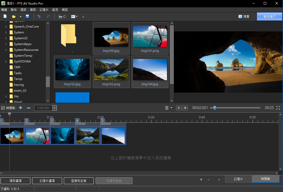Open the 設定 (Settings) menu
Screen dimensions: 283x192
[x=55, y=10]
